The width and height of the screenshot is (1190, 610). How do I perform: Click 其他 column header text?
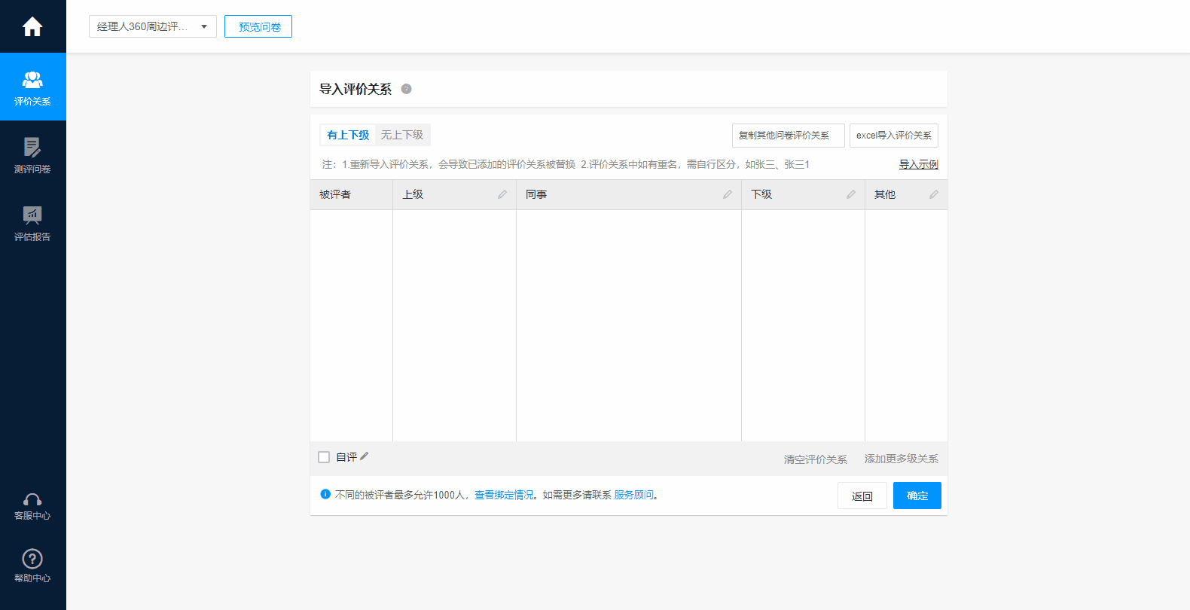tap(885, 194)
